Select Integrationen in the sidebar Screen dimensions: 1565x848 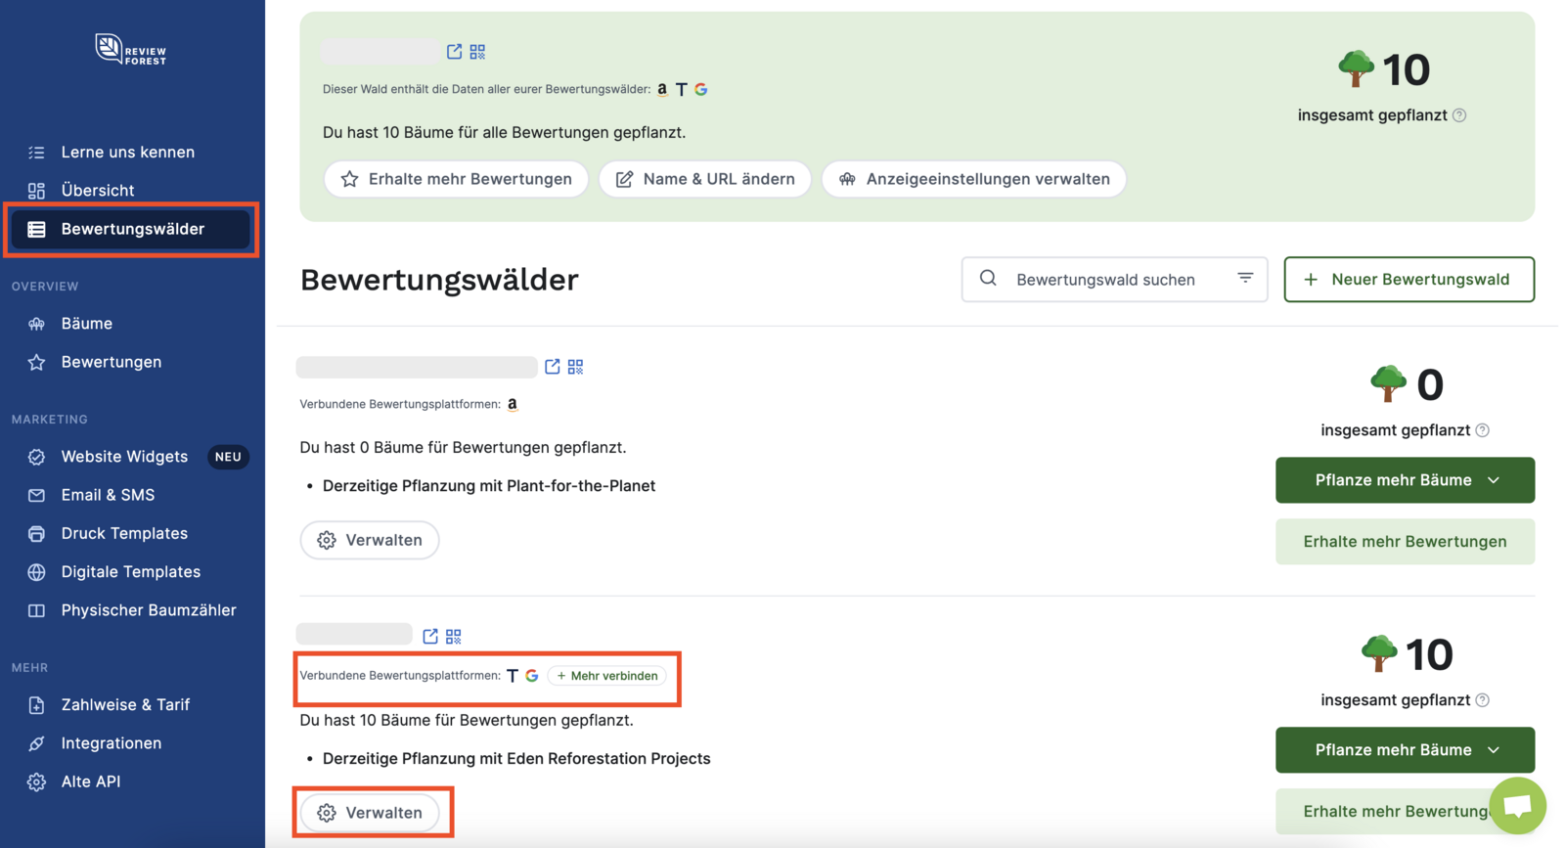(112, 743)
